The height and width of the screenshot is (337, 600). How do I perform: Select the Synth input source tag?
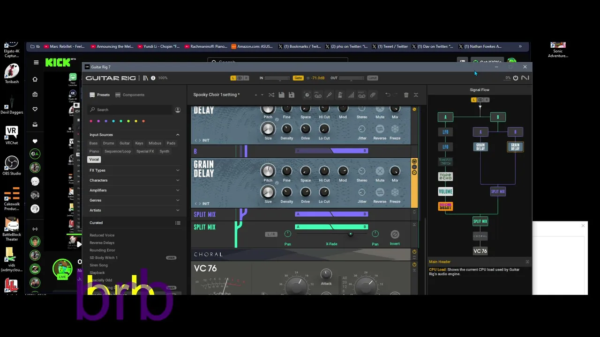point(164,151)
